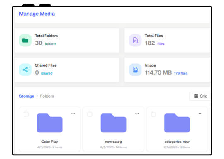Screen dimensions: 224x159
Task: Click the Color Play folder name
Action: [x=50, y=142]
